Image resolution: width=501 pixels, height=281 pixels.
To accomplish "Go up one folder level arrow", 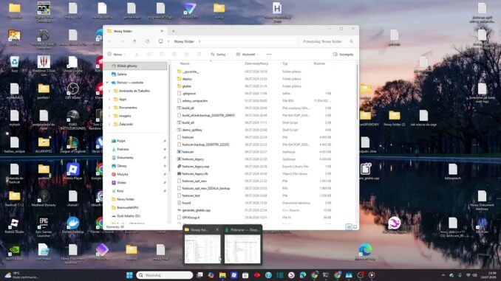I will pos(134,41).
